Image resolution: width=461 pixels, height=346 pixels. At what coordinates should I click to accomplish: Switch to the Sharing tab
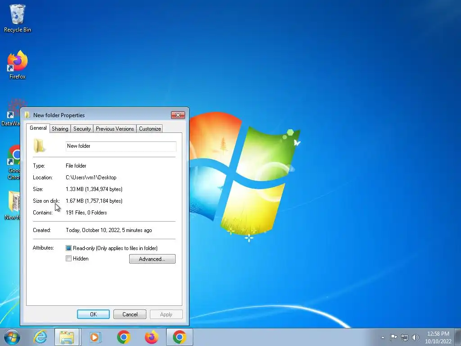(x=60, y=128)
